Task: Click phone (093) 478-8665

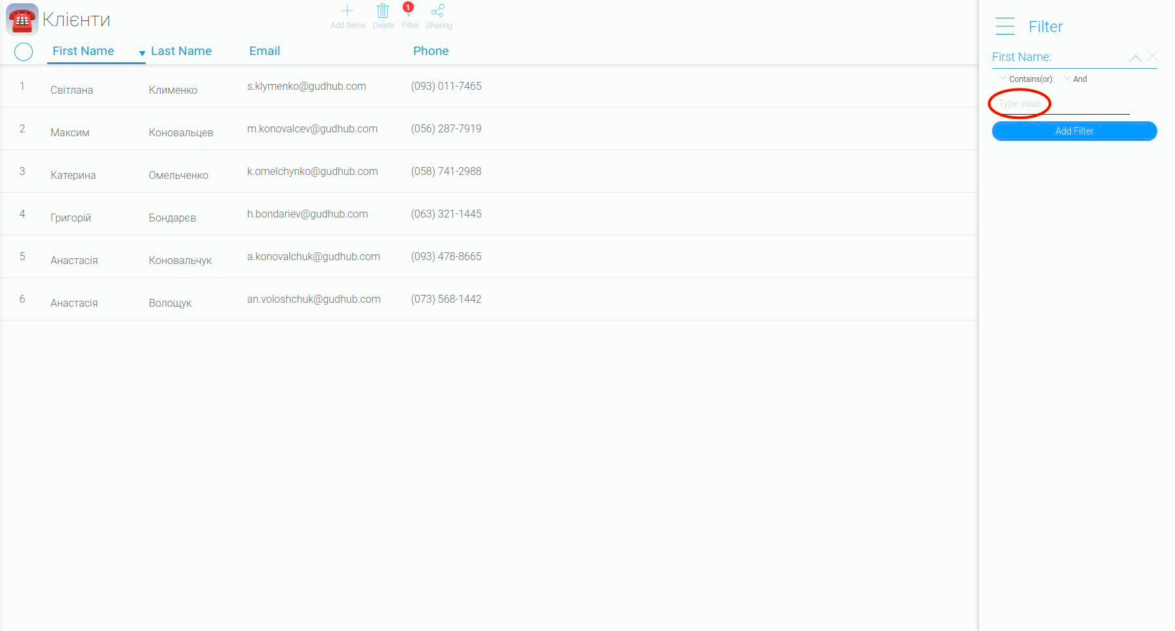Action: pyautogui.click(x=446, y=256)
